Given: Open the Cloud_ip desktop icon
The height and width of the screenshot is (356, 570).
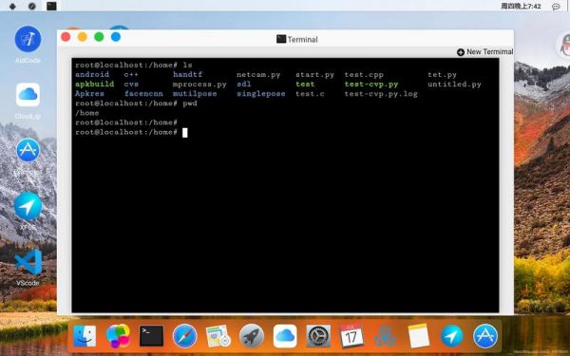Looking at the screenshot, I should [x=28, y=95].
